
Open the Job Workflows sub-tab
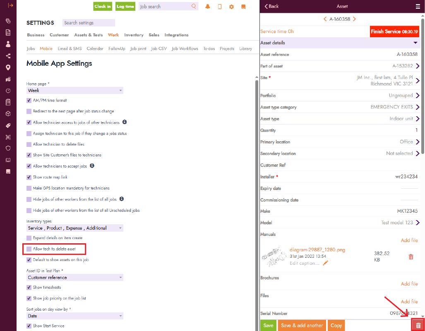point(185,48)
